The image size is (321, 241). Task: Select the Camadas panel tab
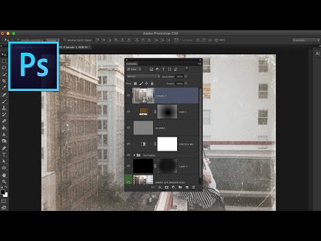coord(132,64)
